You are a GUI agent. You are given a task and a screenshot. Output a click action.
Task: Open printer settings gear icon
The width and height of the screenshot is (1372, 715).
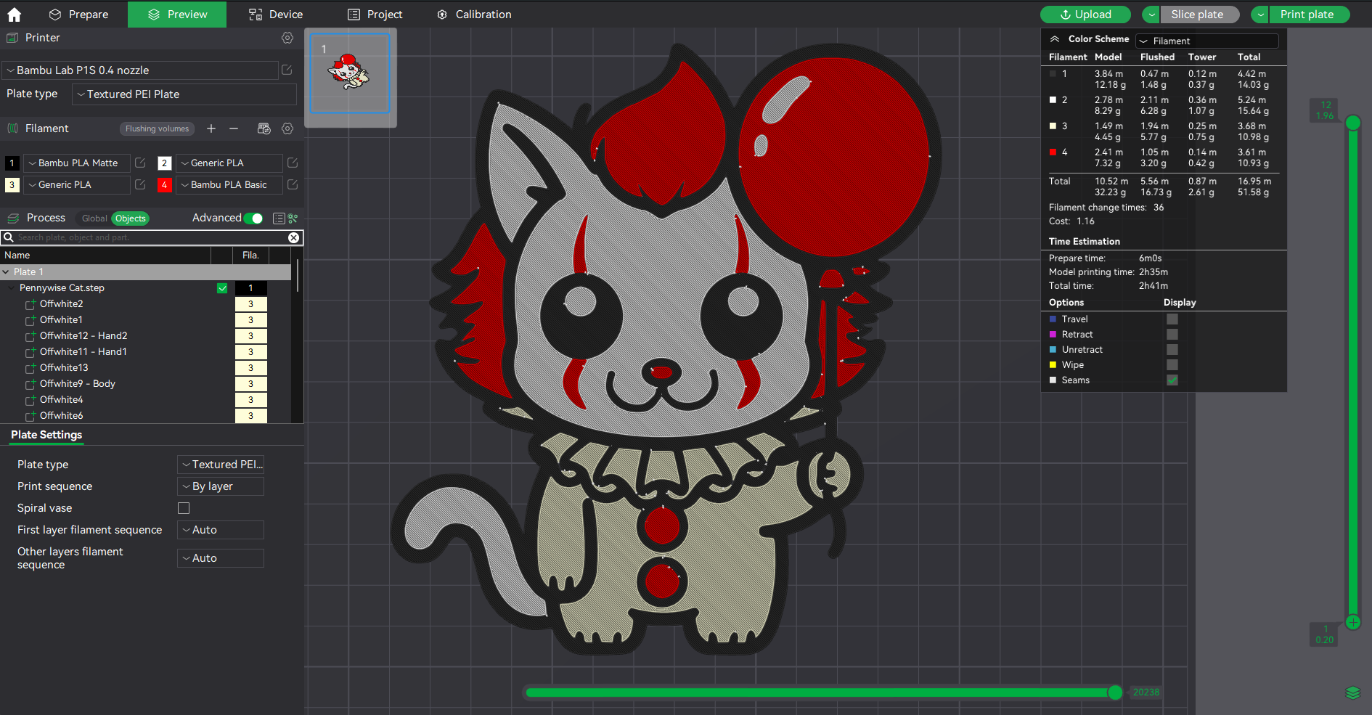pyautogui.click(x=287, y=38)
